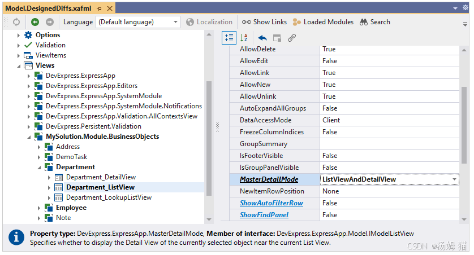474x255 pixels.
Task: Click the Department_ListView grid icon
Action: [x=59, y=187]
